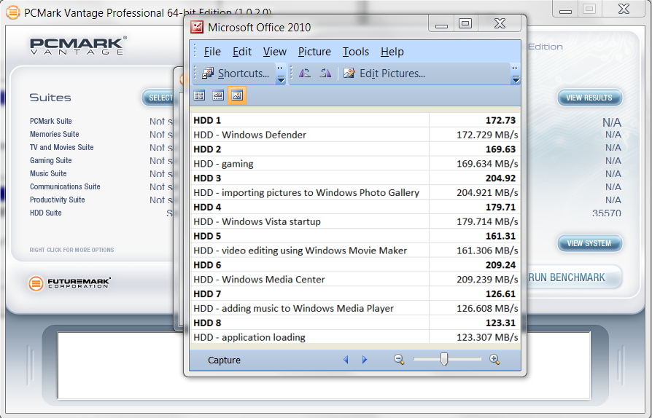Click the View System button
The height and width of the screenshot is (418, 652).
click(589, 243)
